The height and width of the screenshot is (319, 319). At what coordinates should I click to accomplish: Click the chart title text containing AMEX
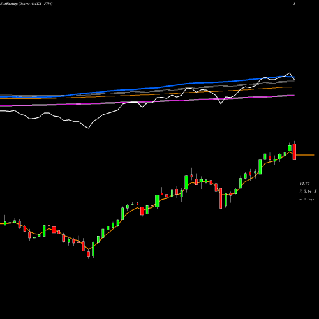26,4
